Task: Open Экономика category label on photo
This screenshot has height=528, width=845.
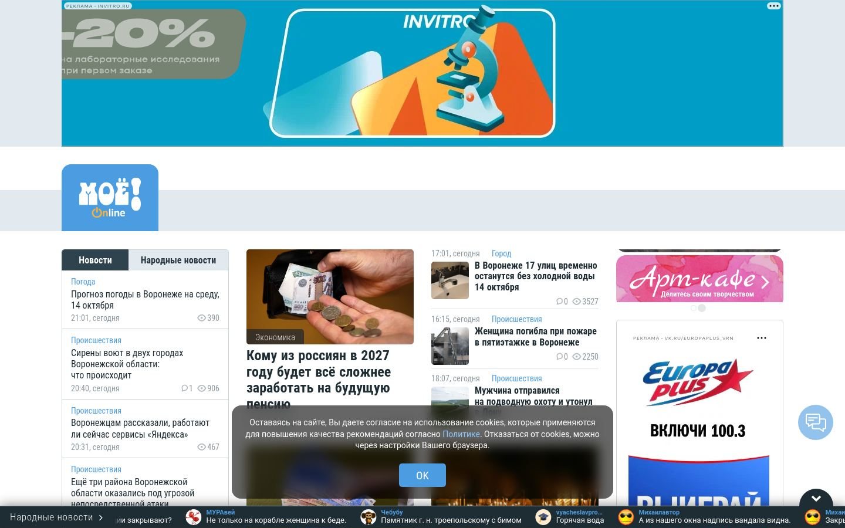Action: click(275, 337)
